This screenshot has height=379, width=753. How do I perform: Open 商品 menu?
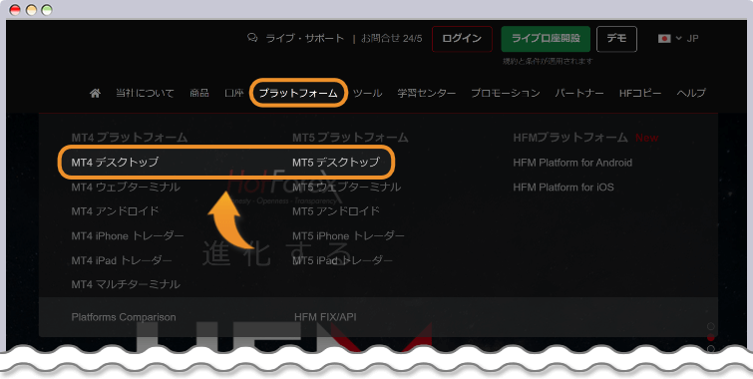(x=199, y=93)
